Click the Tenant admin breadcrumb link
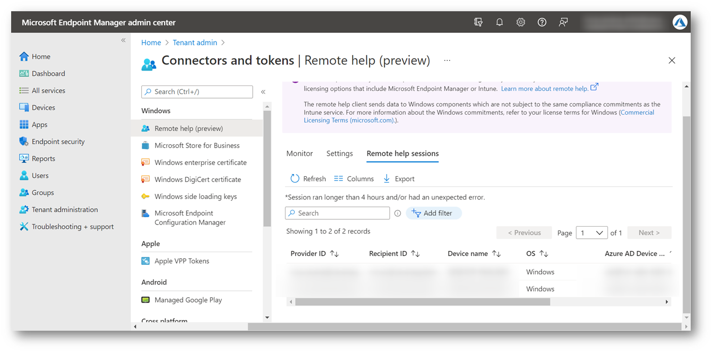The height and width of the screenshot is (353, 713). (x=195, y=42)
